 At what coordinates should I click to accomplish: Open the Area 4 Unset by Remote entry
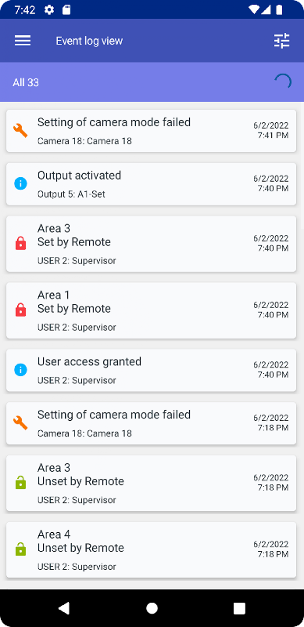click(x=151, y=549)
